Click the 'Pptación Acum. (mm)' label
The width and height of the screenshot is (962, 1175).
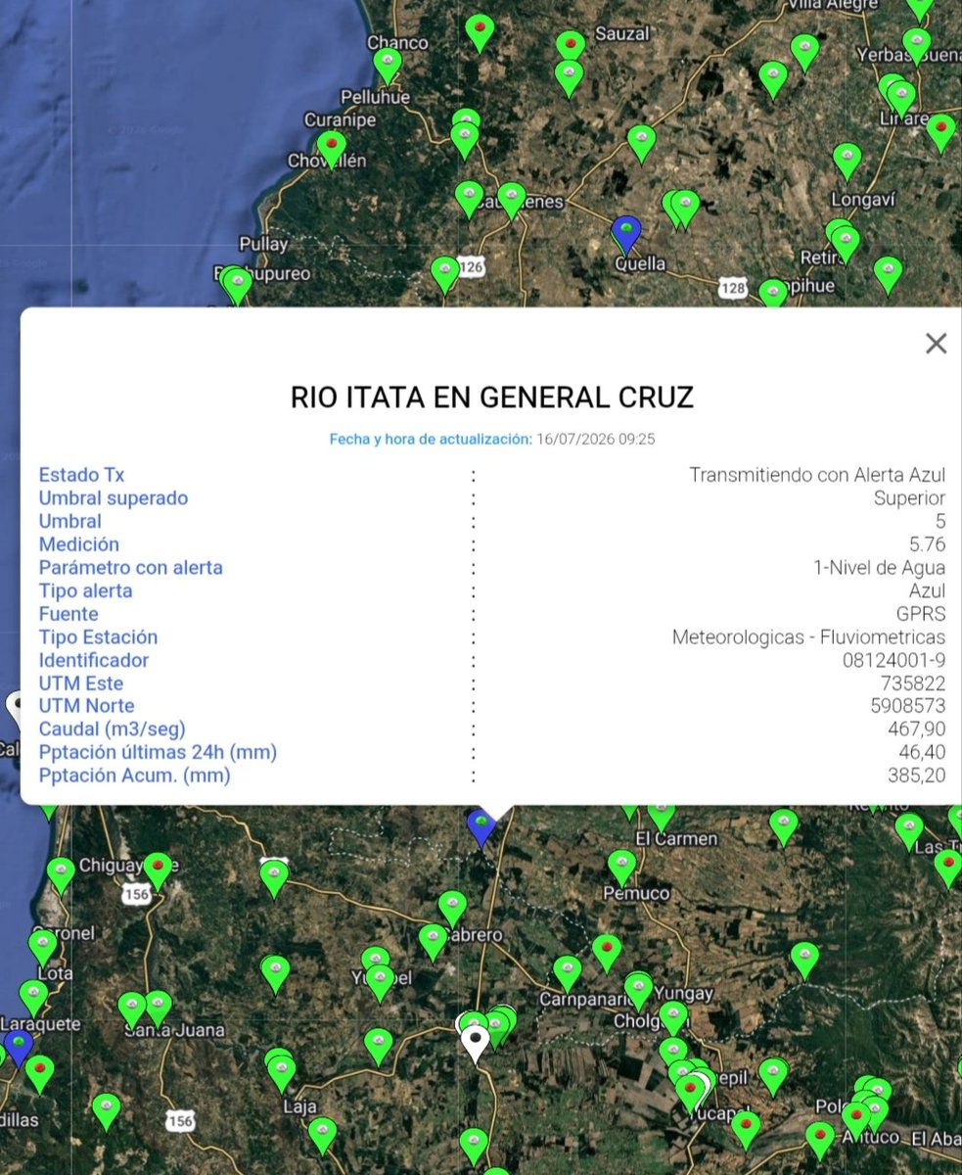[x=135, y=775]
